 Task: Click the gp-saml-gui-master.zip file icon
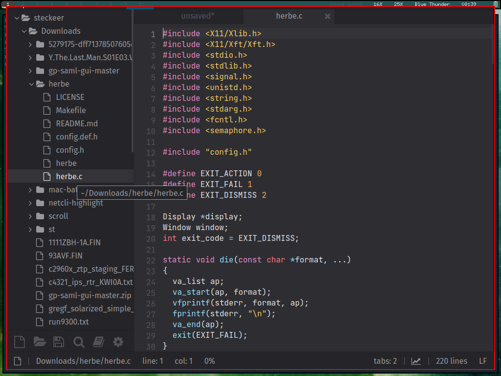coord(40,295)
